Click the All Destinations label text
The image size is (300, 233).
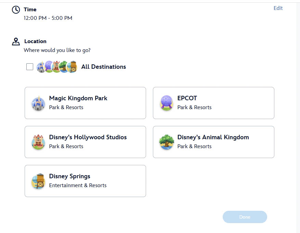coord(103,67)
